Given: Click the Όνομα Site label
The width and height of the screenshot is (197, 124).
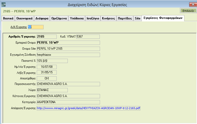Looking at the screenshot, I should pyautogui.click(x=29, y=49).
